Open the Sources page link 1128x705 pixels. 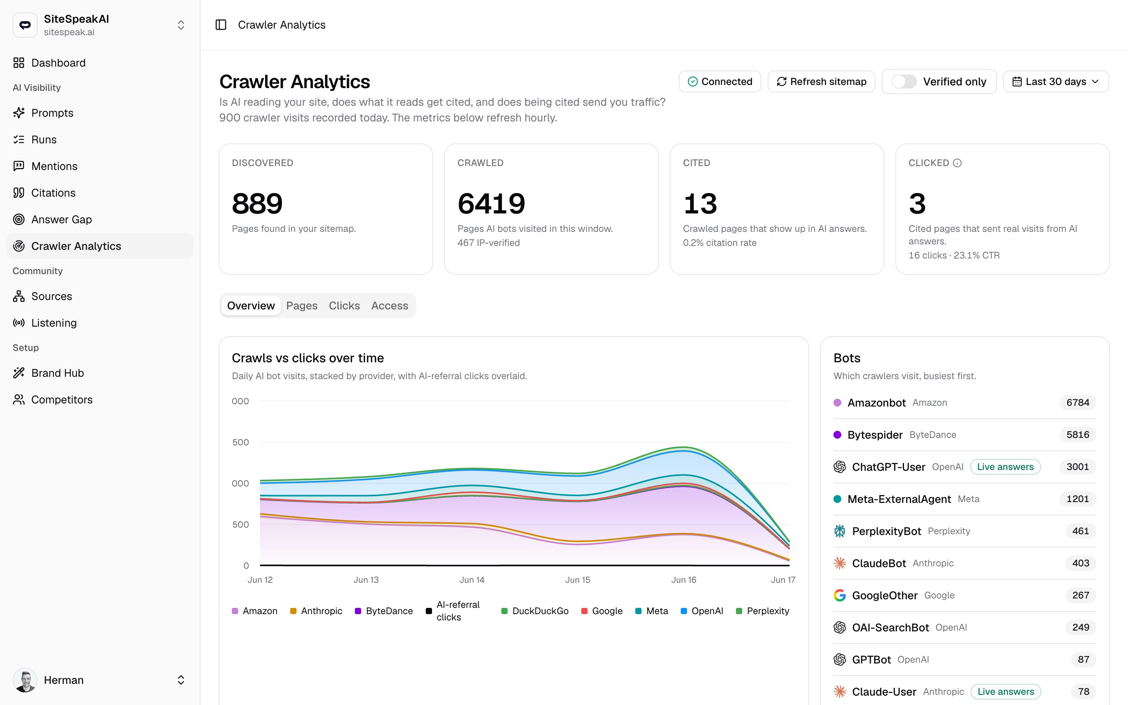coord(100,296)
